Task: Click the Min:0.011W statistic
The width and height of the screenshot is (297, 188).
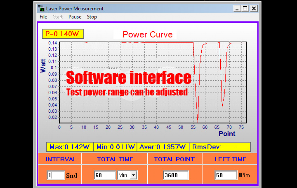Action: [x=115, y=147]
